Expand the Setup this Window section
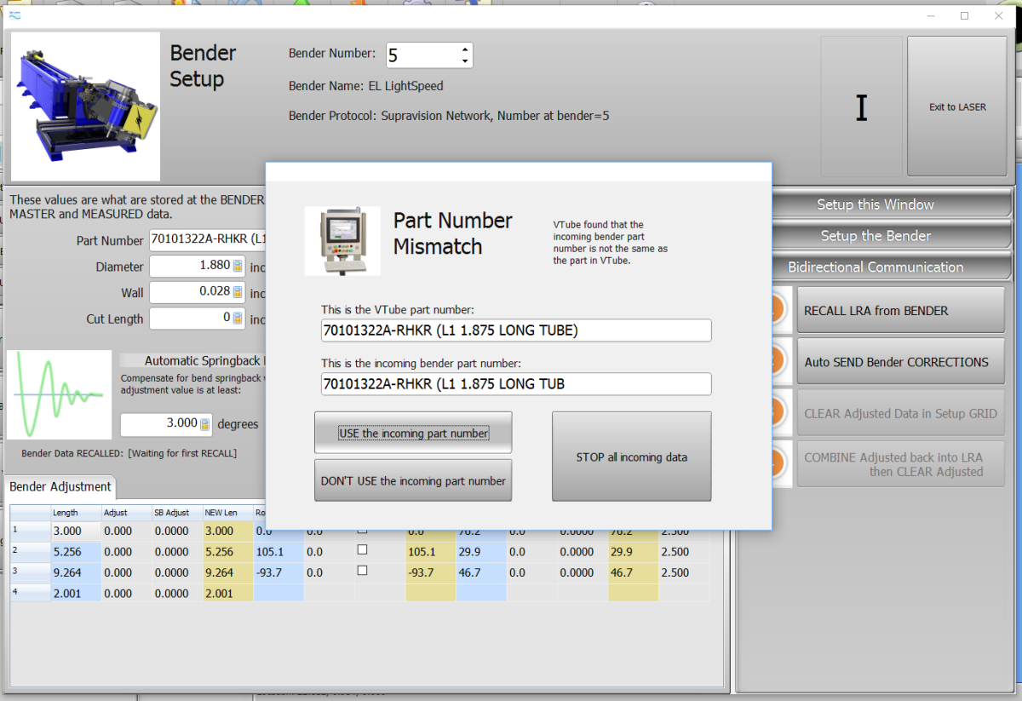This screenshot has height=701, width=1022. [875, 204]
